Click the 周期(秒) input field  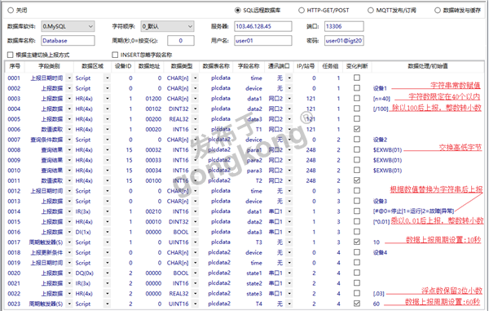coord(181,41)
